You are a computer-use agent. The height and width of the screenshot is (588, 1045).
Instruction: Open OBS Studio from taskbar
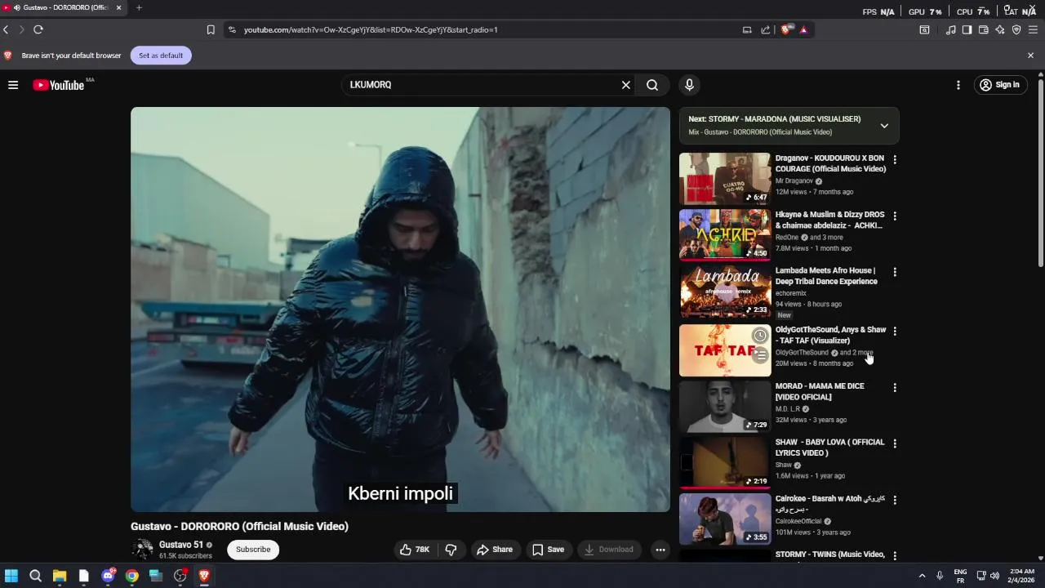[x=180, y=576]
